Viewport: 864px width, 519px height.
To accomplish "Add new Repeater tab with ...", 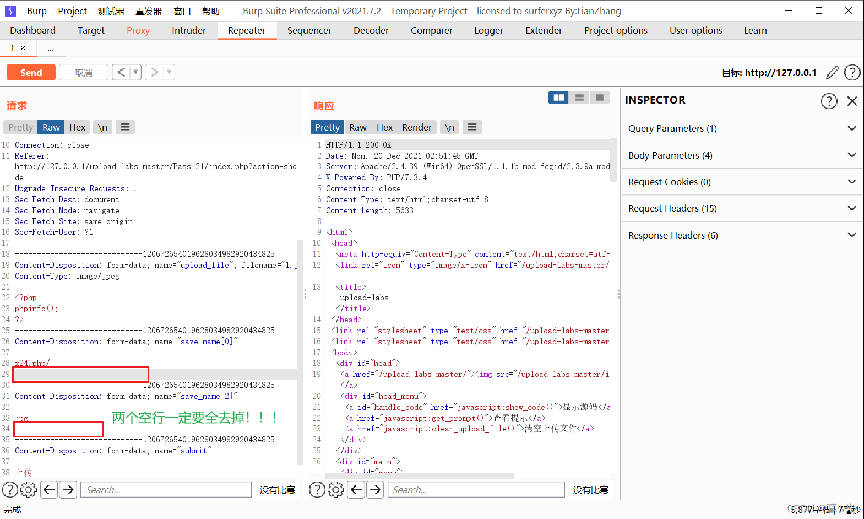I will 51,49.
